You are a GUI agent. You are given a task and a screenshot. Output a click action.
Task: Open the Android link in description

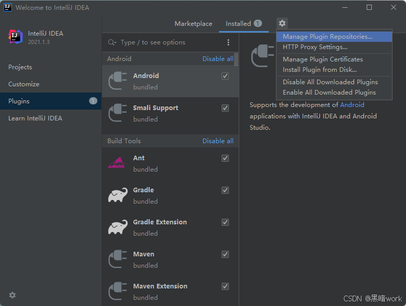(x=352, y=104)
